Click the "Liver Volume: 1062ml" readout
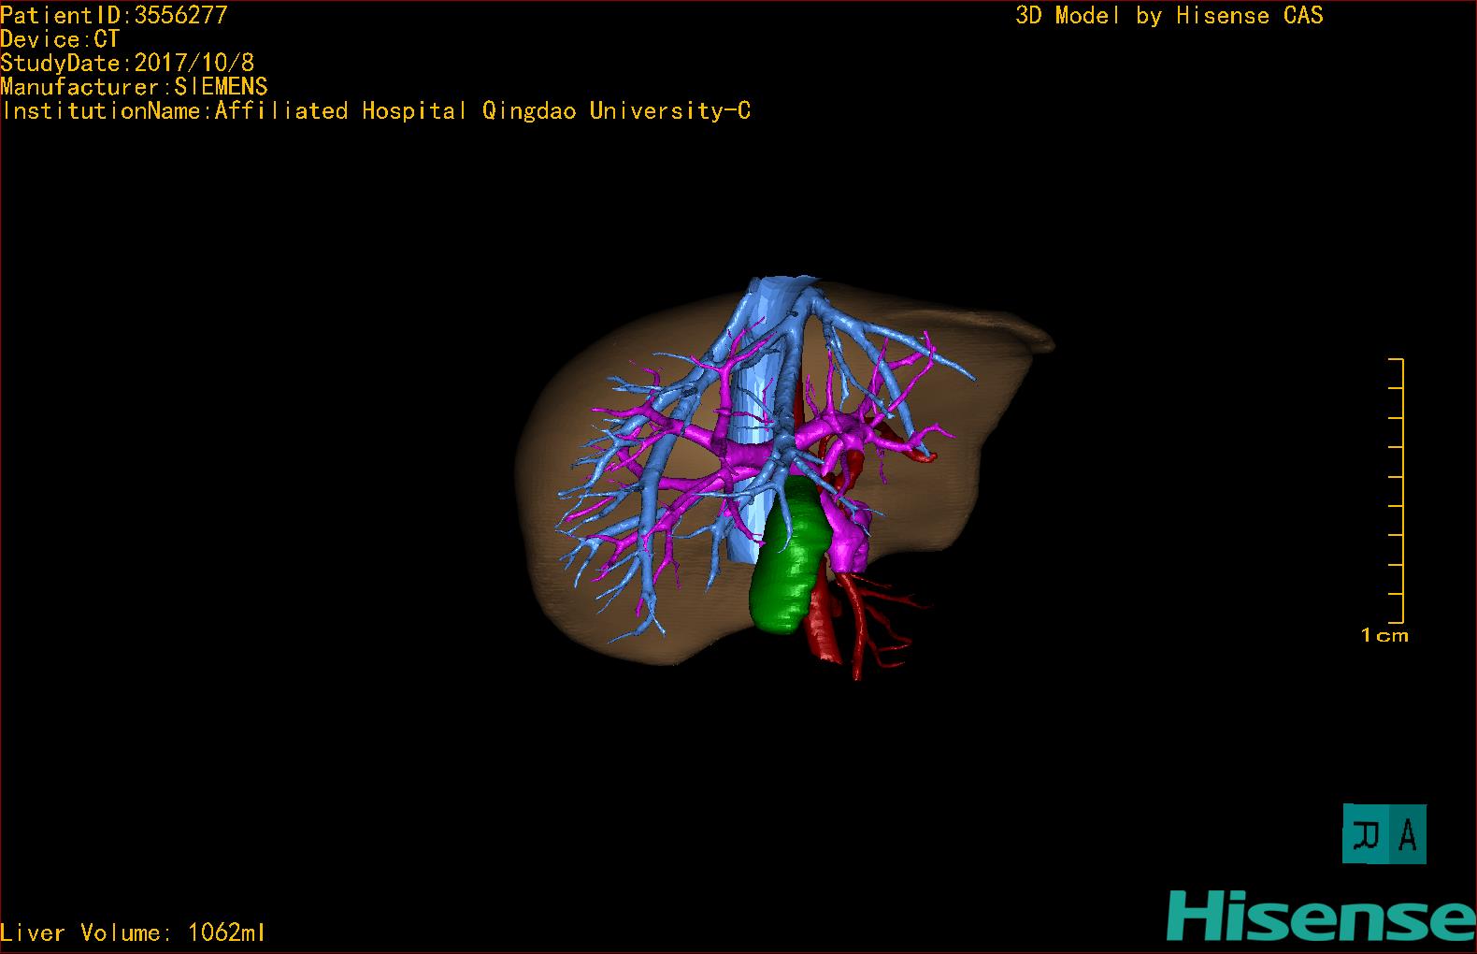1477x954 pixels. tap(133, 932)
